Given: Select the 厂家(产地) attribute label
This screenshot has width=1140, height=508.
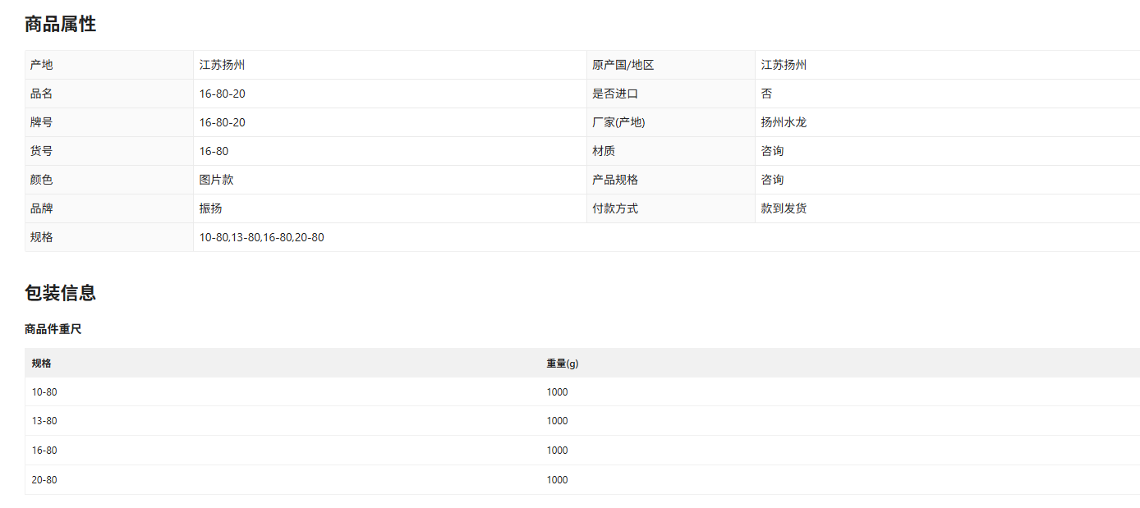Looking at the screenshot, I should 618,122.
